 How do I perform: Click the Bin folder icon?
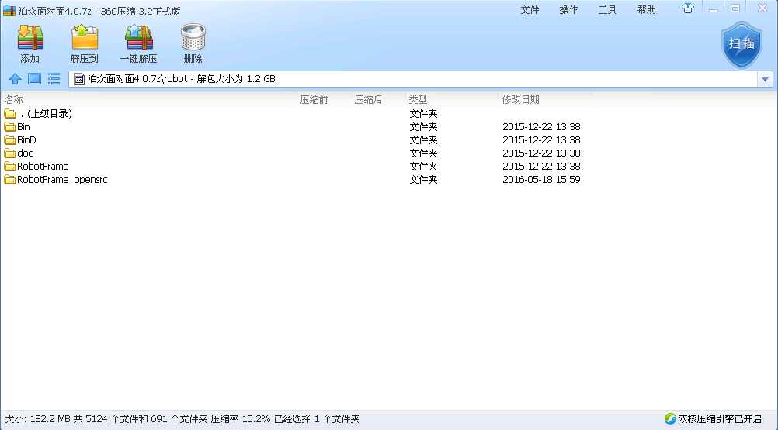(x=10, y=127)
